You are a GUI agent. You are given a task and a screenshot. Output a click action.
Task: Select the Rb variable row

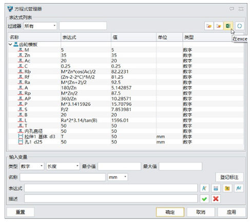tap(126, 71)
